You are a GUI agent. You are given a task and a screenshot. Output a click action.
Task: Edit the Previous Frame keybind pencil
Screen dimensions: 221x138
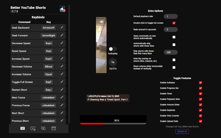coord(62,105)
